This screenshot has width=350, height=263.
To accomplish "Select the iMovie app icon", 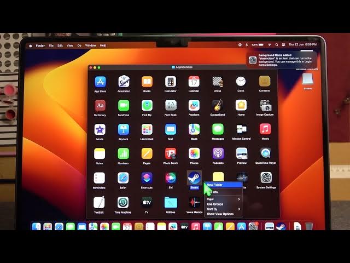I will (100, 129).
